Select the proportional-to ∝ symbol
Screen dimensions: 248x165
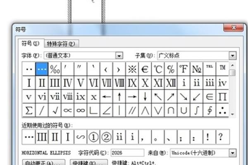tap(67, 110)
